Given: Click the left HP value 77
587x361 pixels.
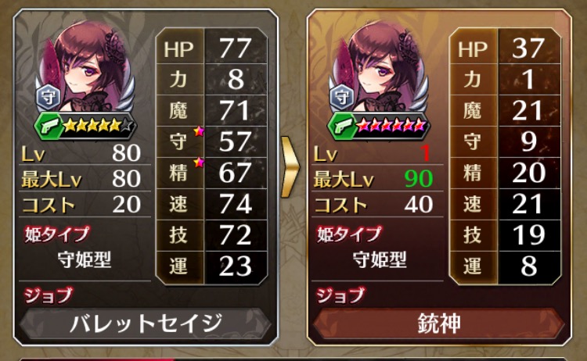Looking at the screenshot, I should coord(235,48).
